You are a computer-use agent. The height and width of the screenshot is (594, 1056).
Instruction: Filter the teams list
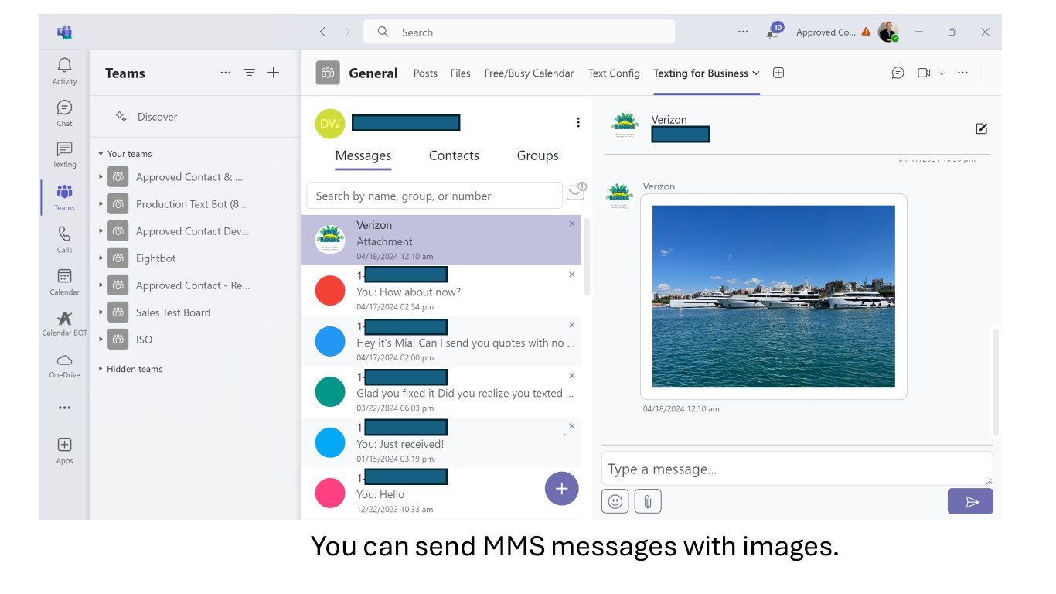(250, 73)
